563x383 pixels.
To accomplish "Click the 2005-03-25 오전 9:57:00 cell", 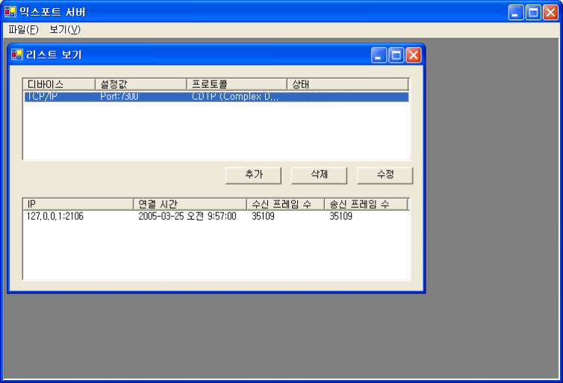I will pyautogui.click(x=187, y=216).
